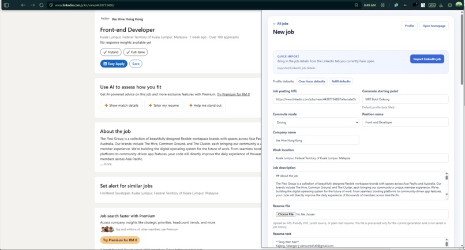Click the Premium members avatar group
465x250 pixels.
(x=107, y=229)
